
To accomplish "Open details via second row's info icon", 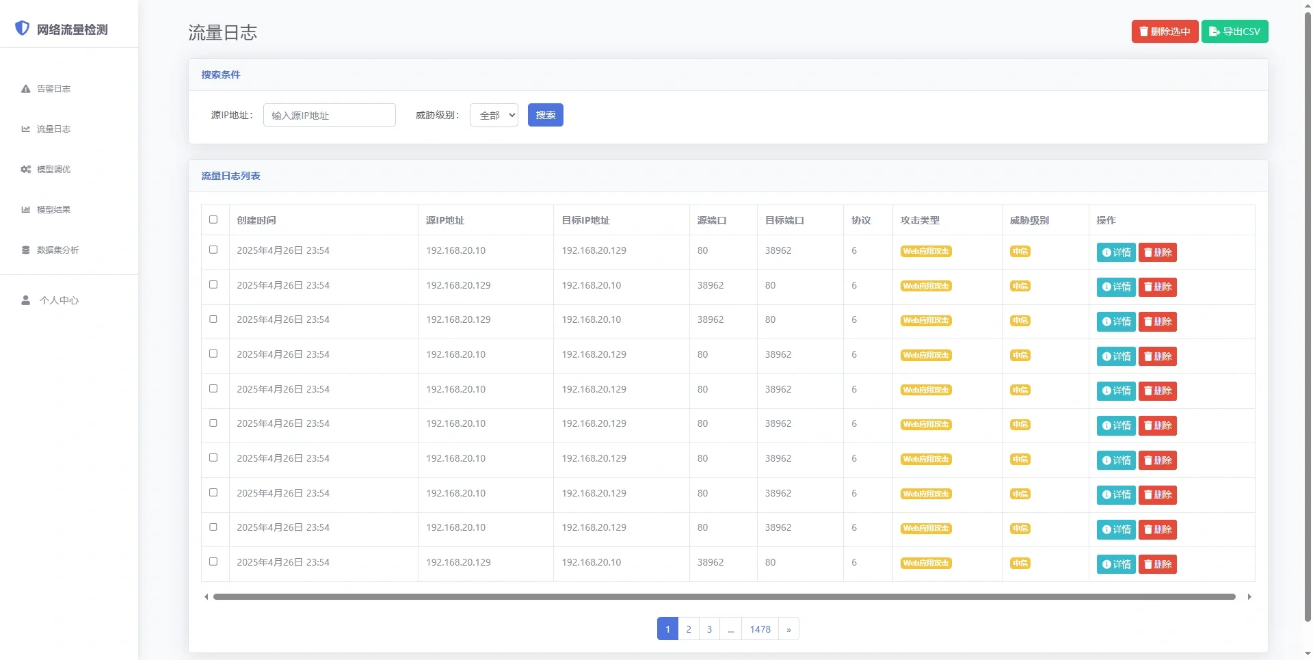I will [1106, 287].
